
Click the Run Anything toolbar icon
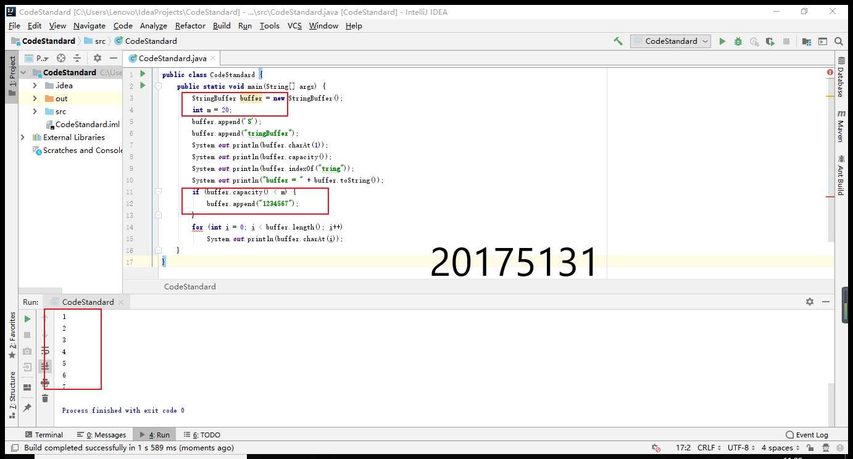823,41
